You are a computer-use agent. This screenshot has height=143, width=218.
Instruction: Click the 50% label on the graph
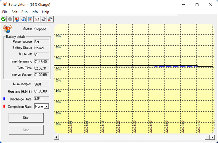click(58, 80)
